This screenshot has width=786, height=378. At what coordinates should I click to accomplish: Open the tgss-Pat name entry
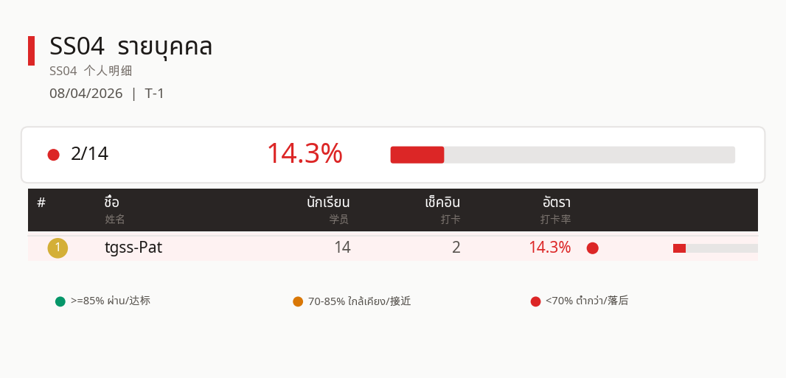click(133, 248)
